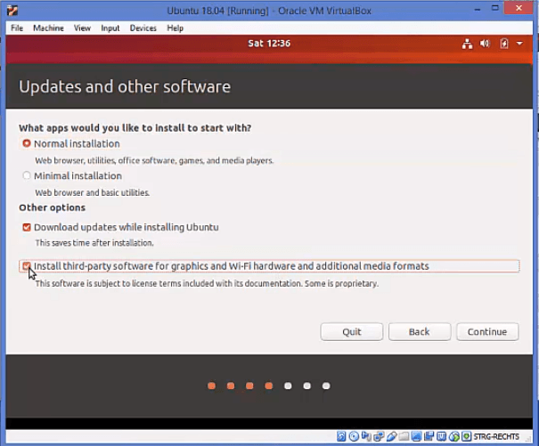The width and height of the screenshot is (539, 446).
Task: Expand the Ubuntu system menu arrow
Action: [519, 44]
